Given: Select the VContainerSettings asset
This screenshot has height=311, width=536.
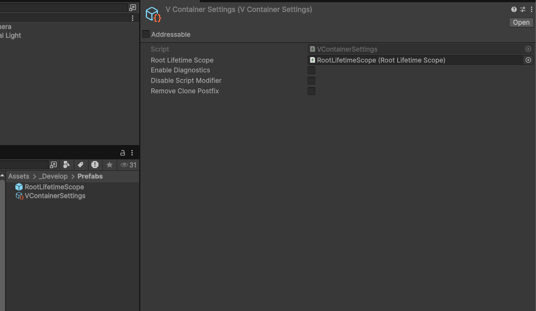Looking at the screenshot, I should click(54, 196).
